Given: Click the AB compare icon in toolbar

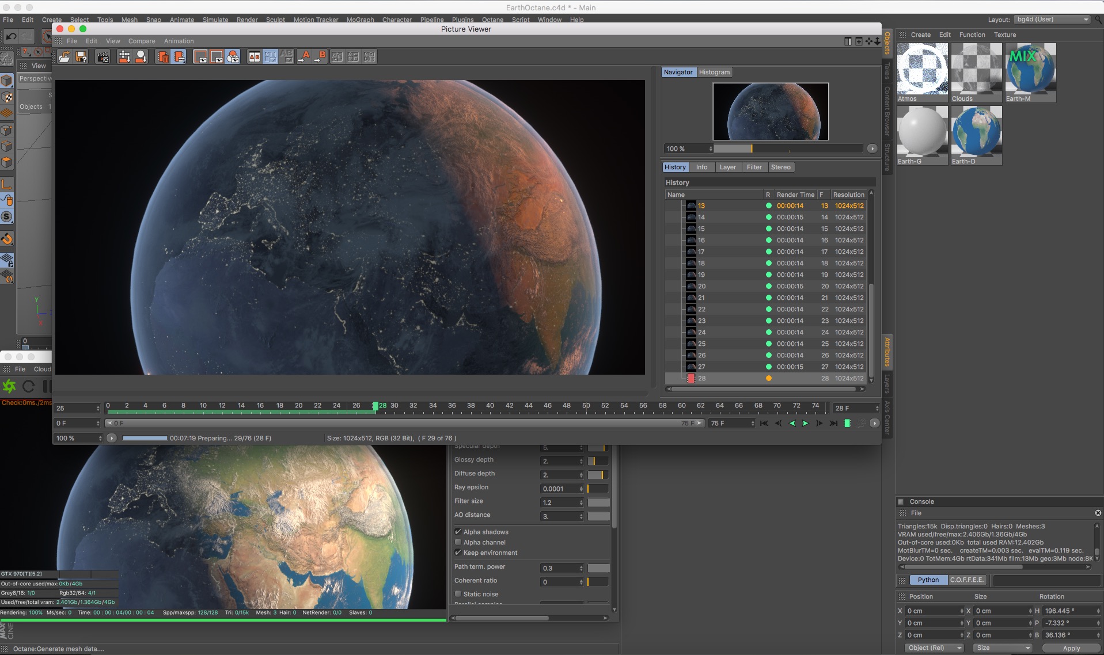Looking at the screenshot, I should tap(254, 56).
